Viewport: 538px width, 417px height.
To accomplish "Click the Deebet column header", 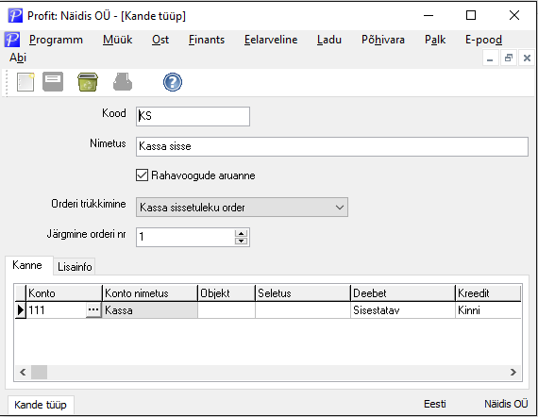I will tap(403, 293).
